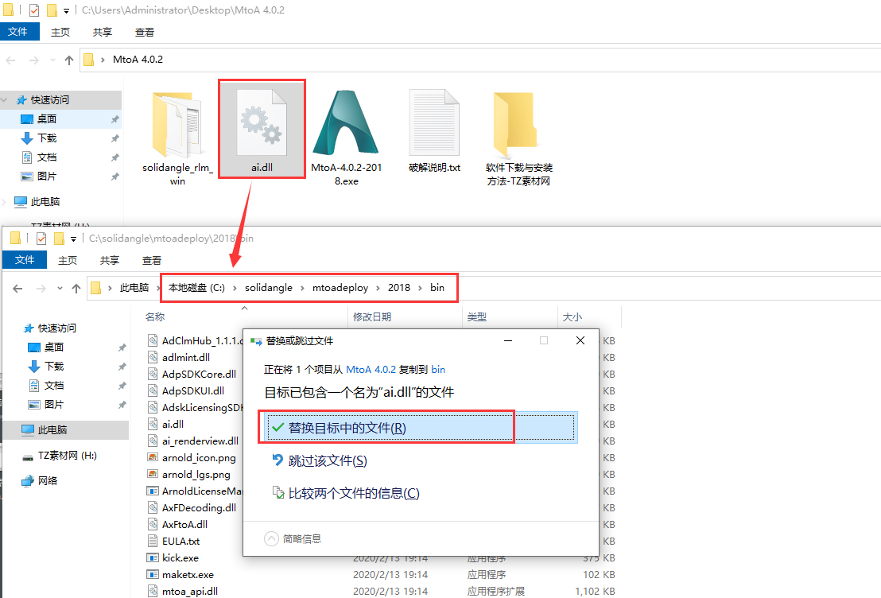Open 查看 tab in MtoA 4.0.2 window
Screen dimensions: 881x598
145,32
